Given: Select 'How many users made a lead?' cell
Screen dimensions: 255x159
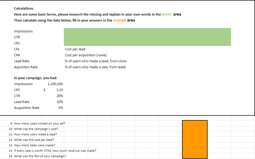Looking at the screenshot, I should (x=35, y=134).
